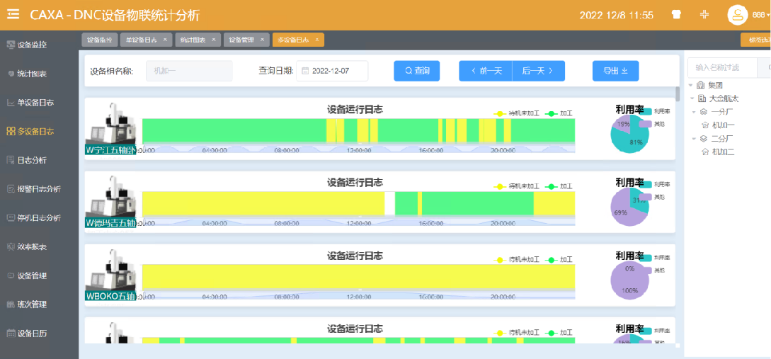Toggle 加工 legend in W宁江五轴卧 chart
The height and width of the screenshot is (359, 771).
(559, 113)
